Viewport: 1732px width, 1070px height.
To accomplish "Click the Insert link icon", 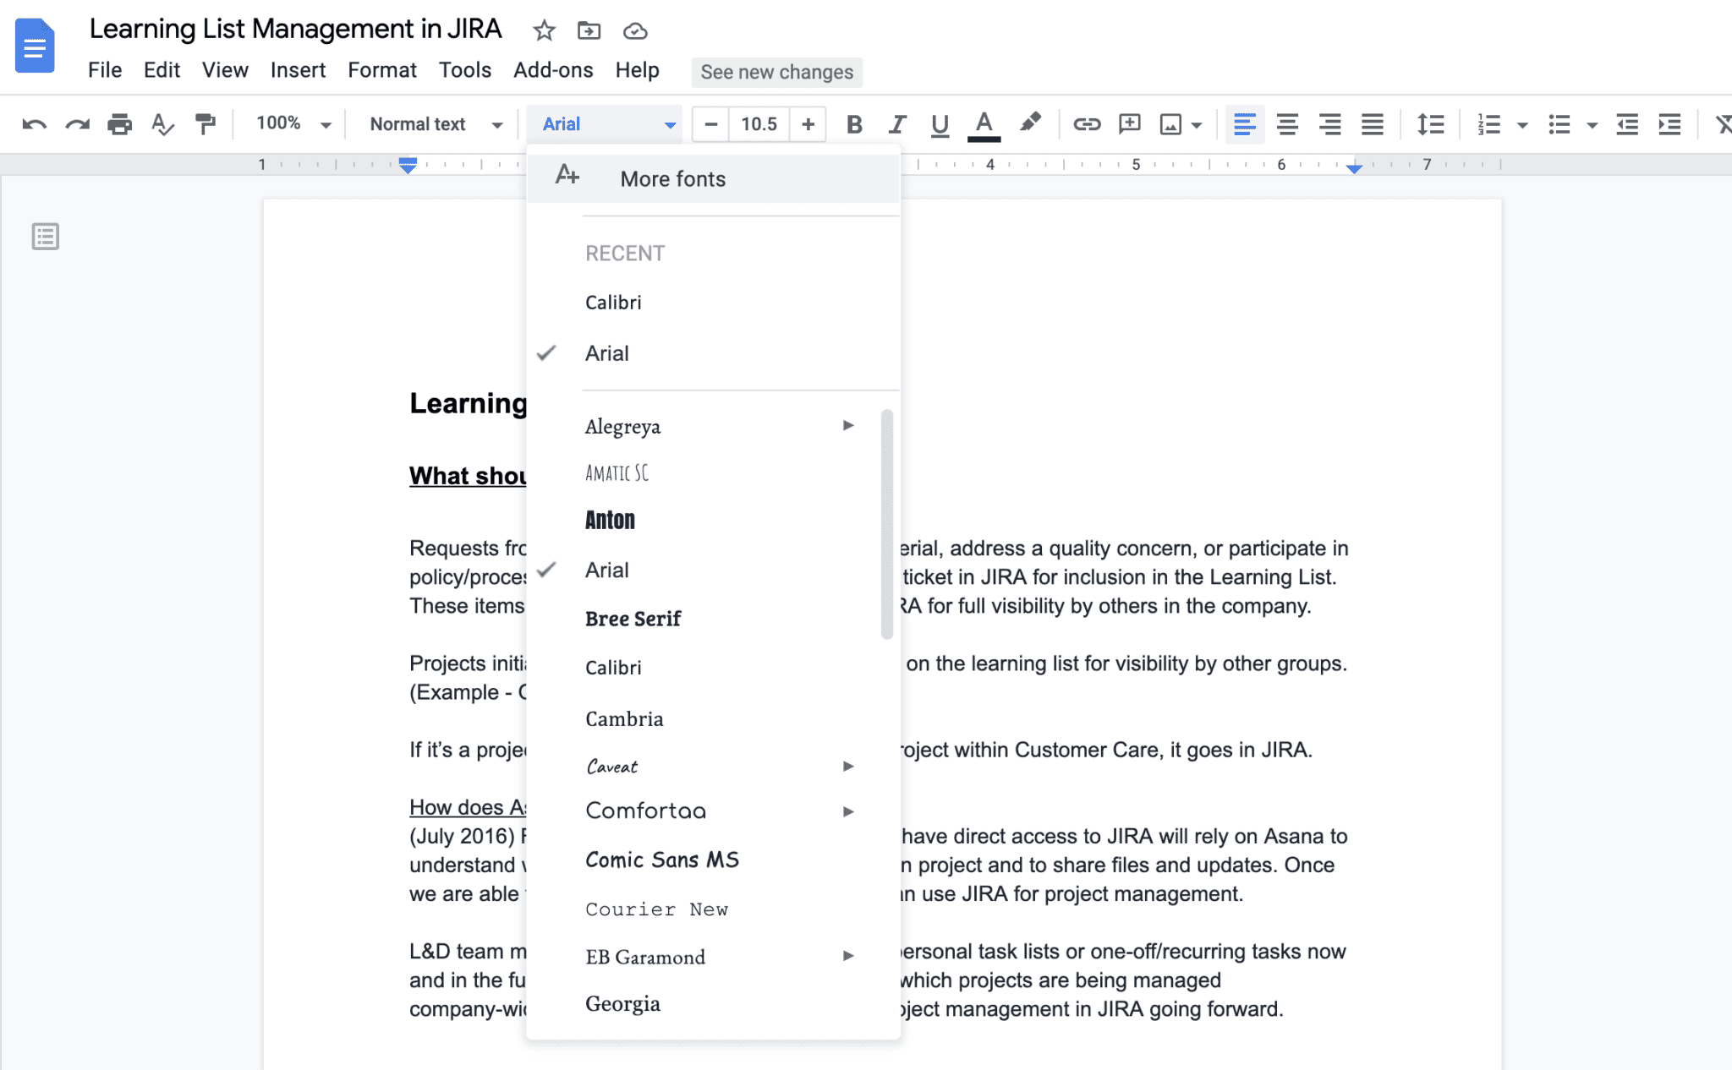I will point(1088,123).
